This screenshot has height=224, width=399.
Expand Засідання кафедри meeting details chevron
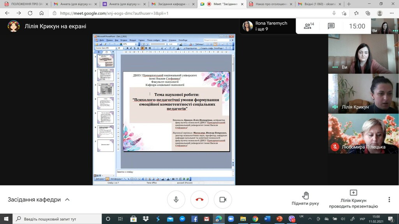(67, 199)
